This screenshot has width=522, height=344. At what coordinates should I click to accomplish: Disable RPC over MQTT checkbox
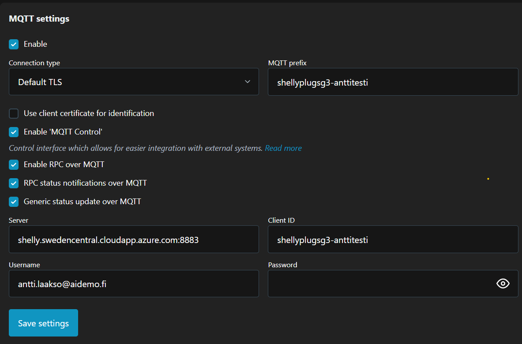(x=14, y=165)
